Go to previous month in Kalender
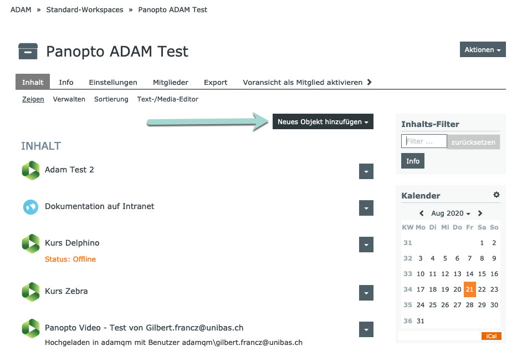Image resolution: width=522 pixels, height=356 pixels. pyautogui.click(x=422, y=213)
